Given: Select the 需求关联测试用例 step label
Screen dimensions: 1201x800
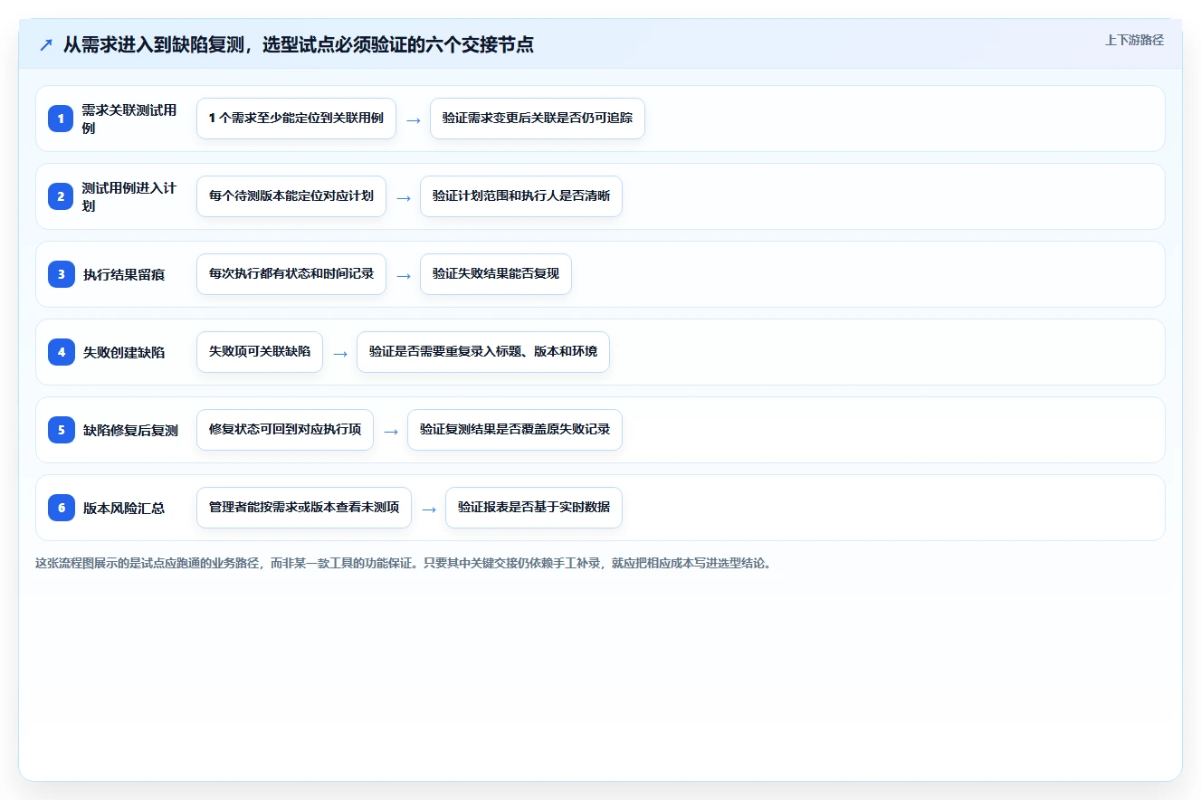Looking at the screenshot, I should 129,119.
